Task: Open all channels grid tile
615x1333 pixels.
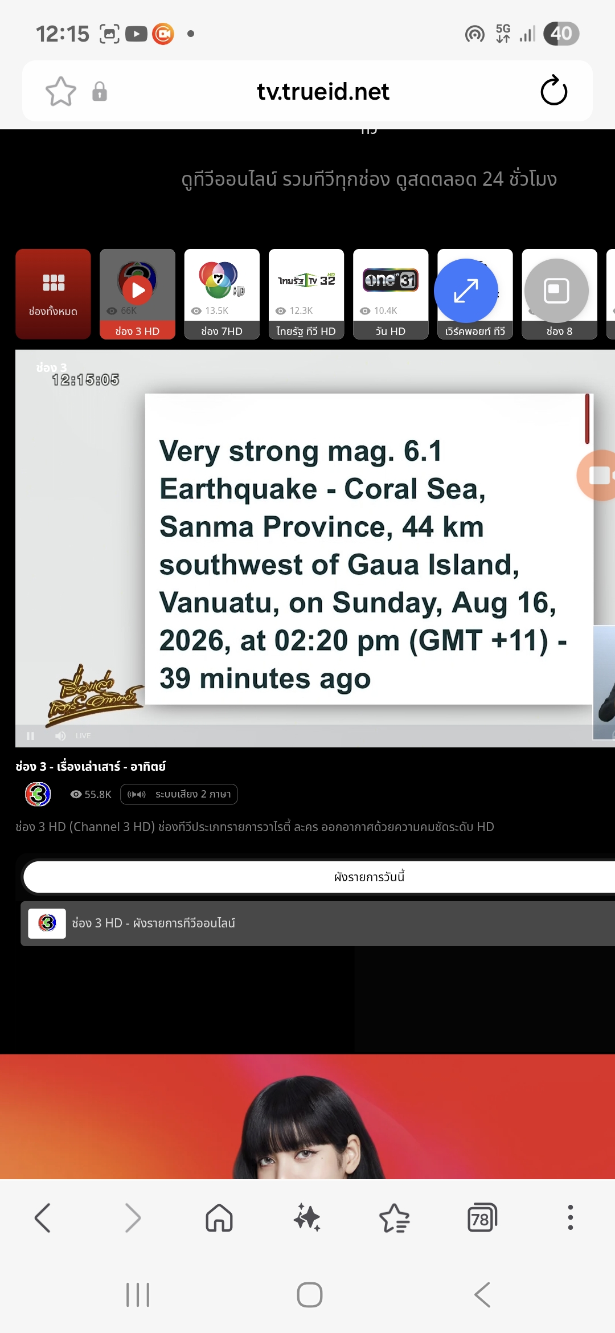Action: tap(53, 294)
